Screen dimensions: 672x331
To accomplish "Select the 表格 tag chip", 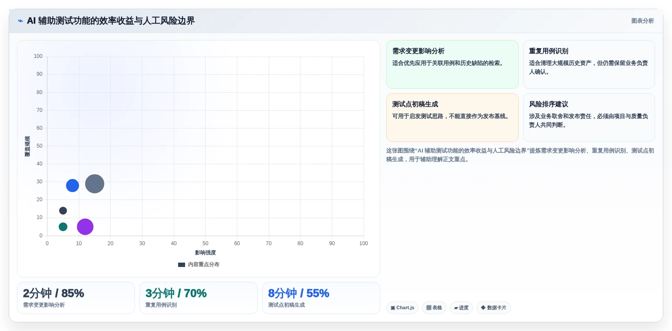I will [x=434, y=308].
